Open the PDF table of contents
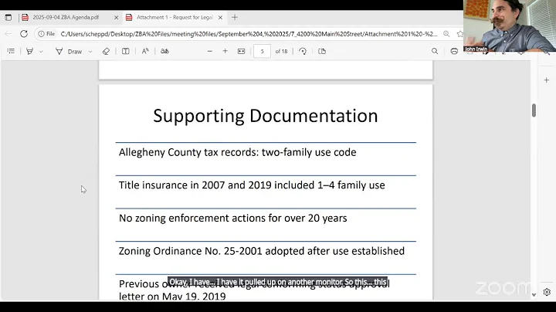Viewport: 556px width, 312px height. (x=11, y=52)
